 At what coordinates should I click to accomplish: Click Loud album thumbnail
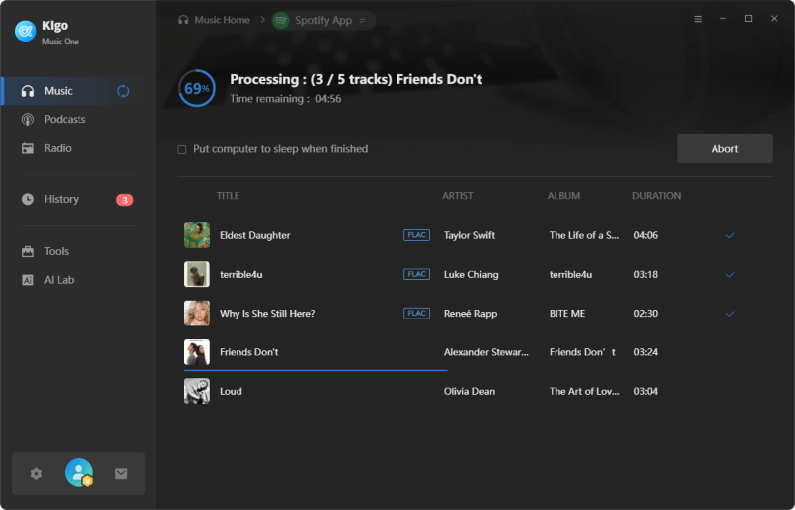197,391
